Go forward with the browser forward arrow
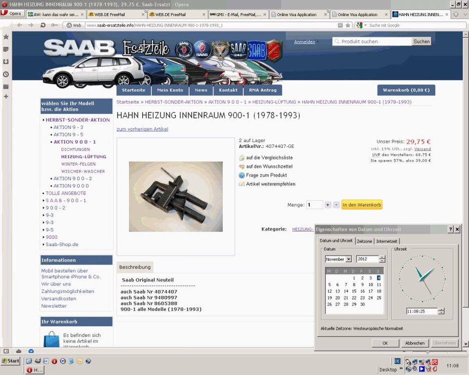469x375 pixels. 31,25
